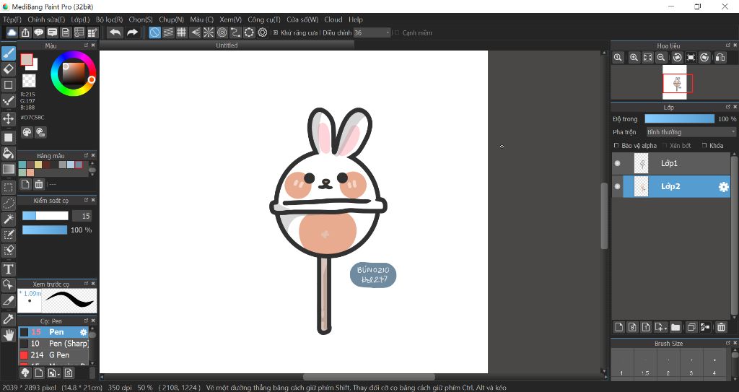739x392 pixels.
Task: Toggle Khử răng cưa anti-aliasing checkbox
Action: click(276, 32)
